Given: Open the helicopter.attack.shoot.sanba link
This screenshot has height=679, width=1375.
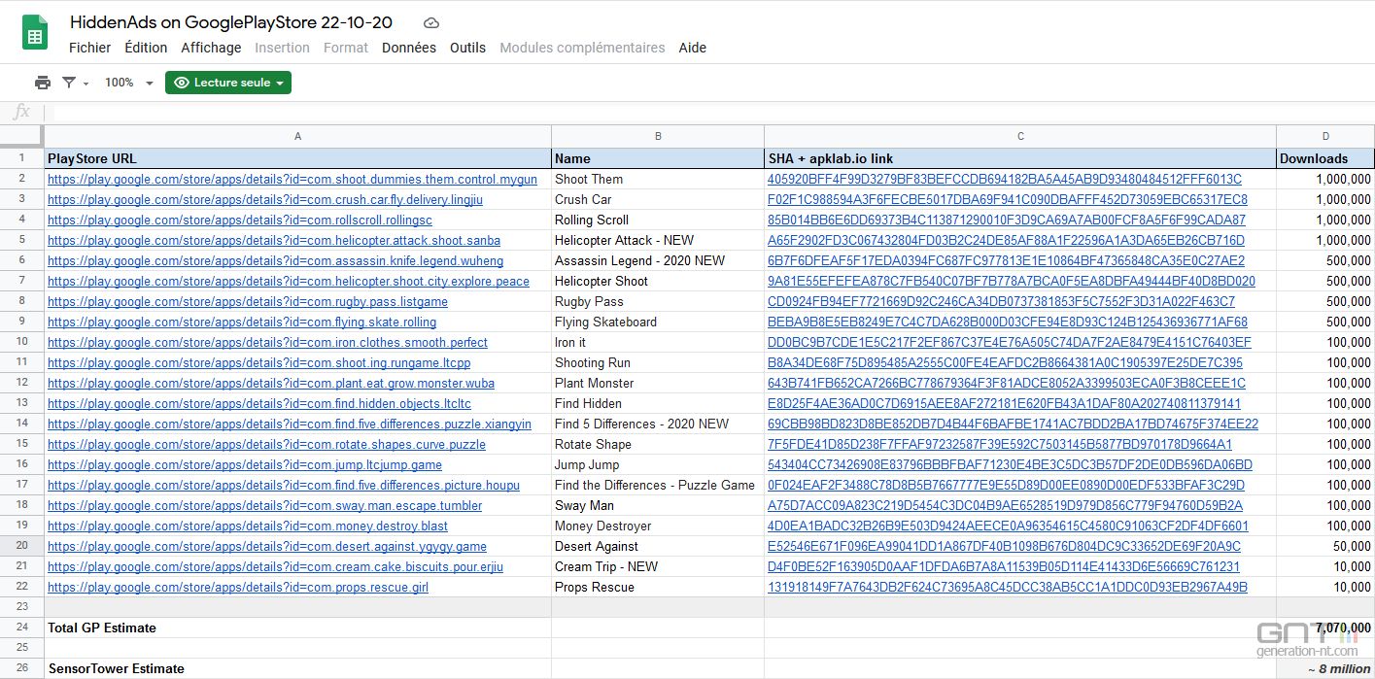Looking at the screenshot, I should (x=274, y=240).
